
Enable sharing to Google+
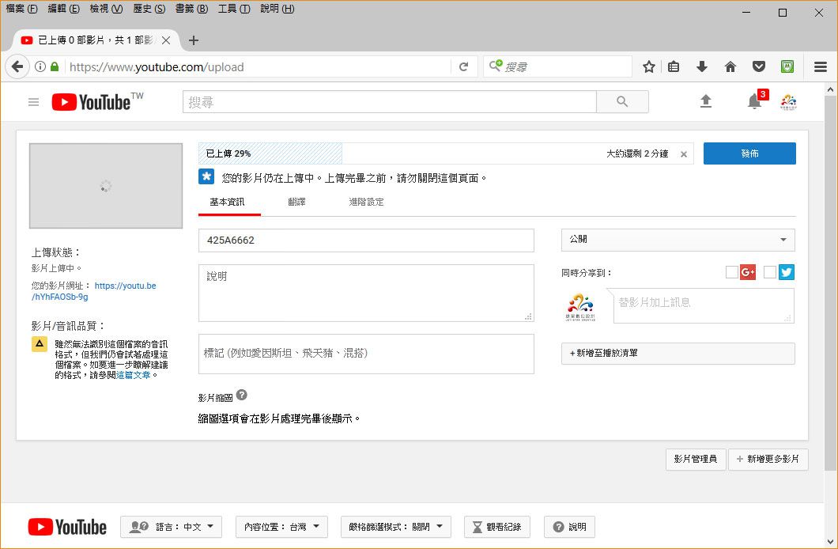pos(732,271)
